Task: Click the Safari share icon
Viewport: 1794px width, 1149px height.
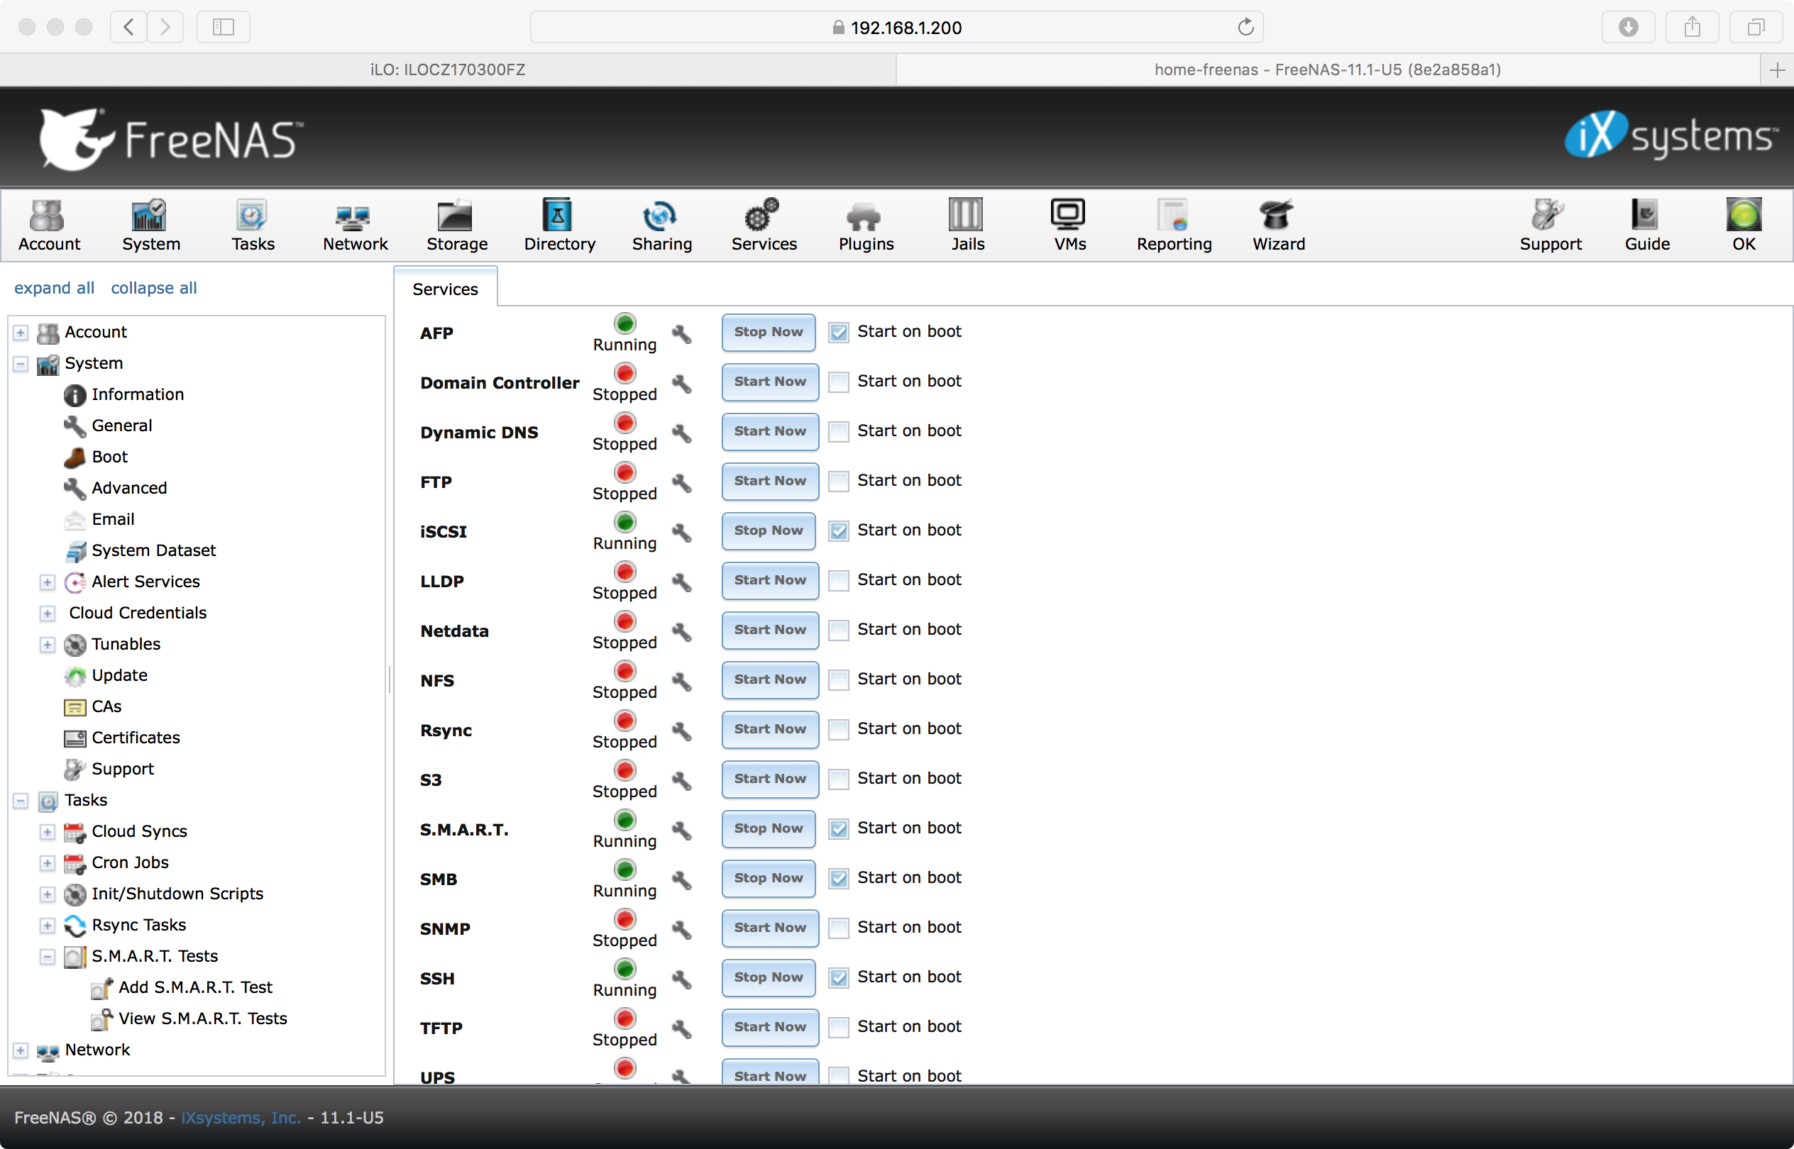Action: (1692, 28)
